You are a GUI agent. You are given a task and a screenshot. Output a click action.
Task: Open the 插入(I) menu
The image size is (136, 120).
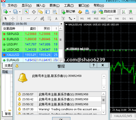(41, 5)
